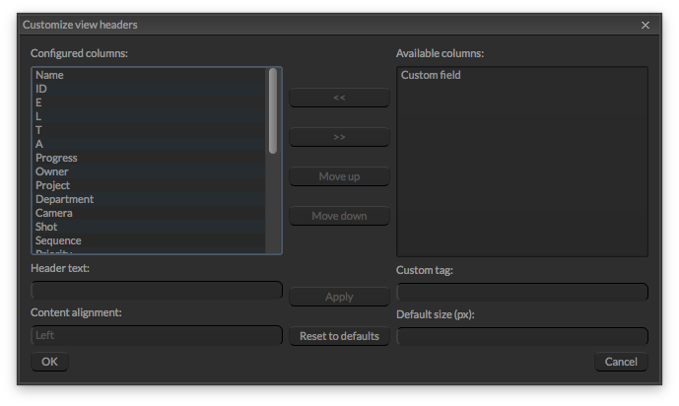Click Reset to defaults
This screenshot has height=406, width=679.
coord(339,336)
